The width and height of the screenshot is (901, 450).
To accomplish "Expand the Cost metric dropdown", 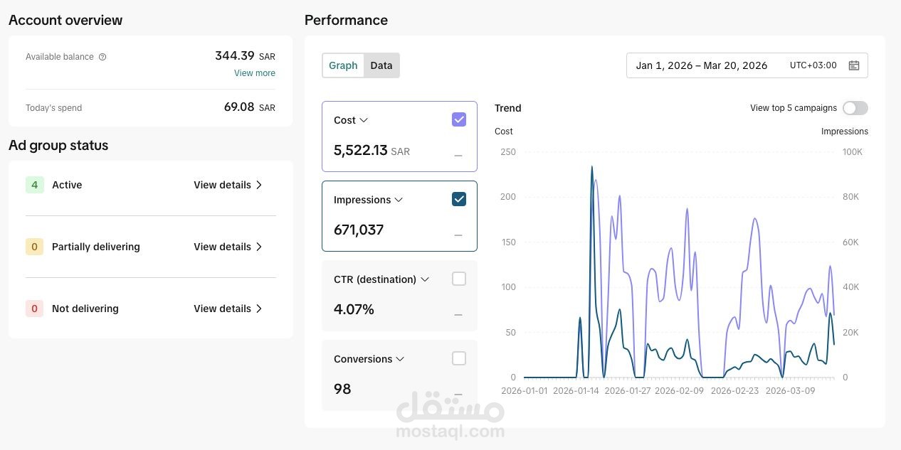I will [364, 120].
